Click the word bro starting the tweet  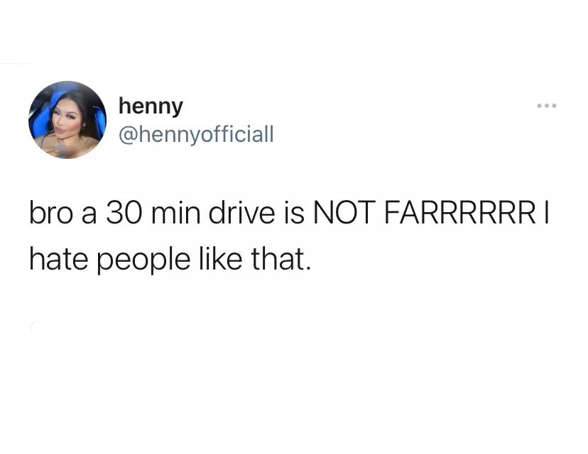50,212
